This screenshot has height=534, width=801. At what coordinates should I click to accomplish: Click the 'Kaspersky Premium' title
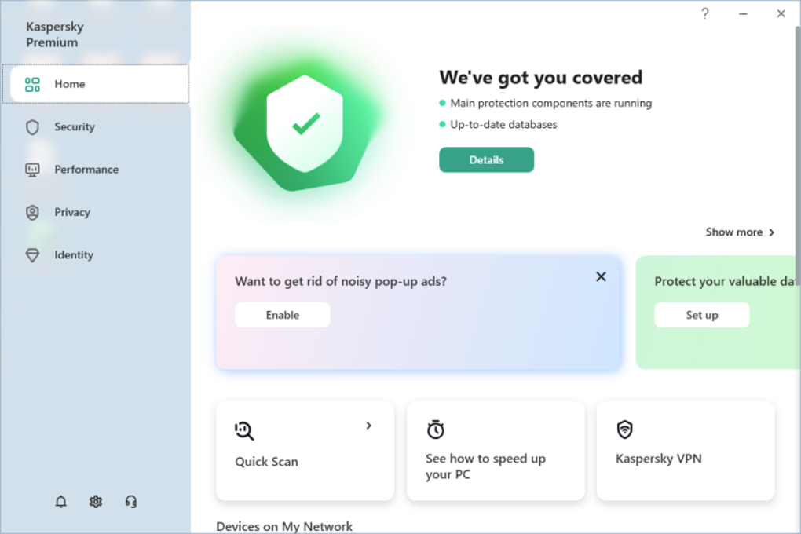point(55,35)
